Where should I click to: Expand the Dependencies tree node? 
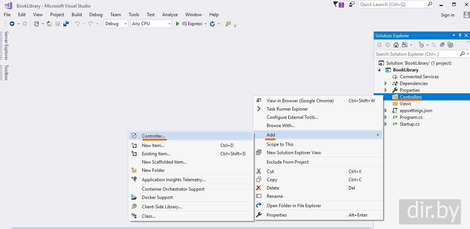point(386,83)
